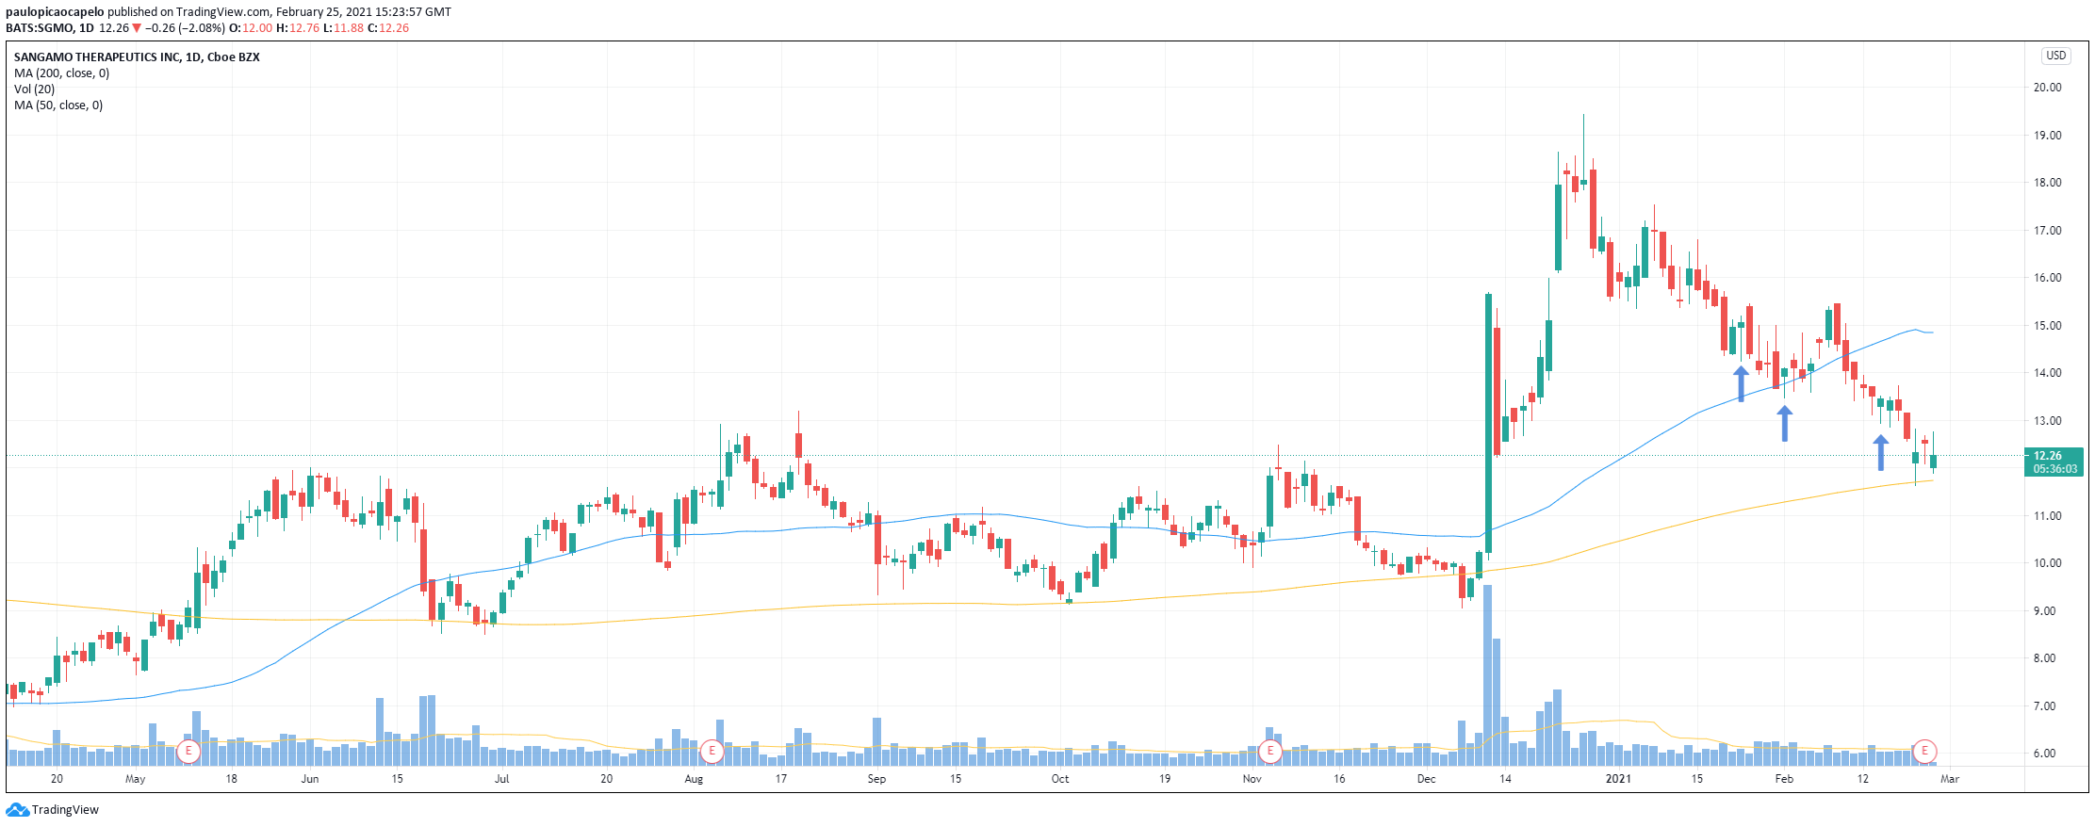
Task: Click the 11.00 price axis label
Action: coord(2047,516)
